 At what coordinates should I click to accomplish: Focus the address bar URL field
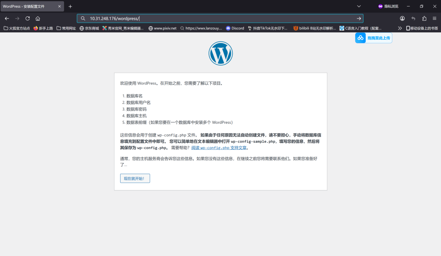pos(220,19)
